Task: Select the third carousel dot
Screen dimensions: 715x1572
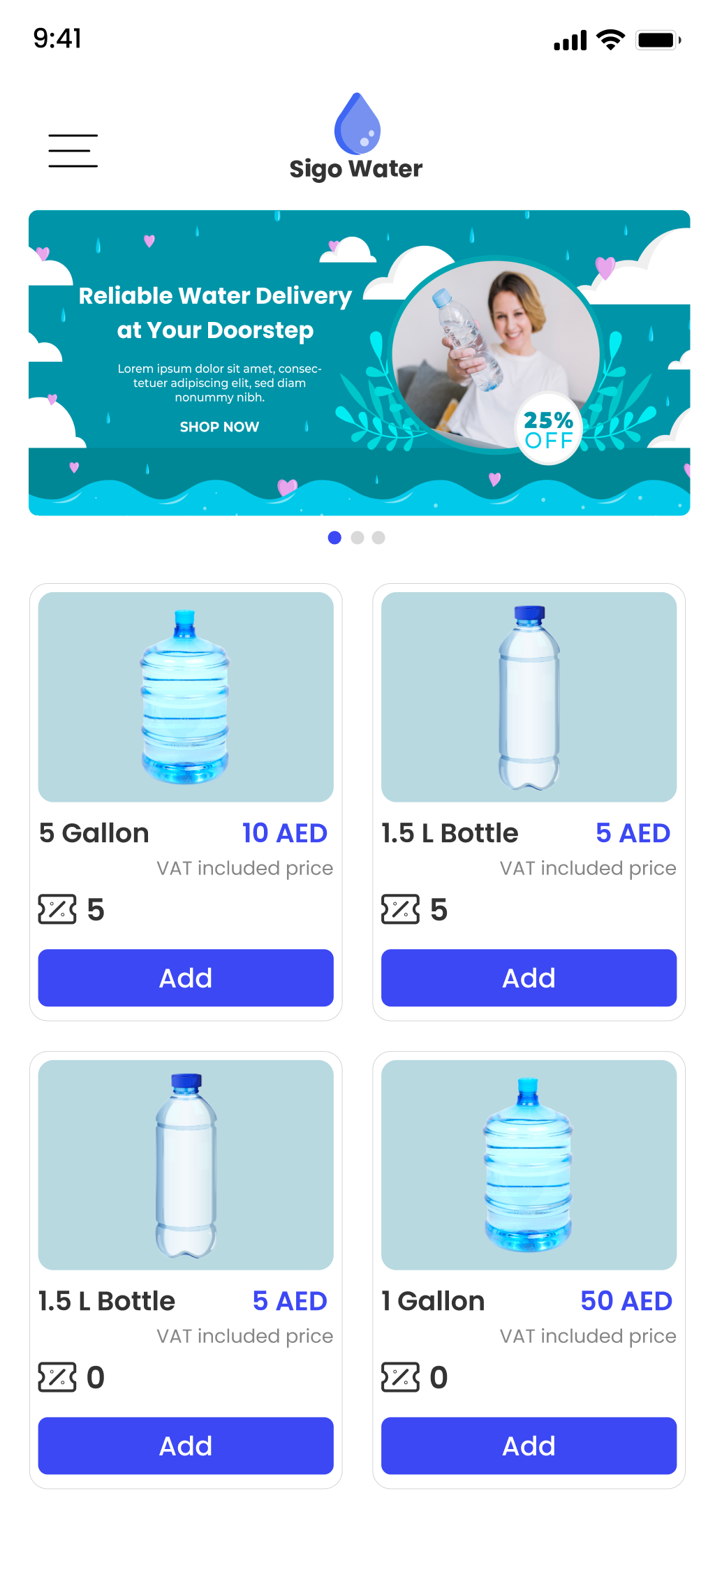Action: point(378,538)
